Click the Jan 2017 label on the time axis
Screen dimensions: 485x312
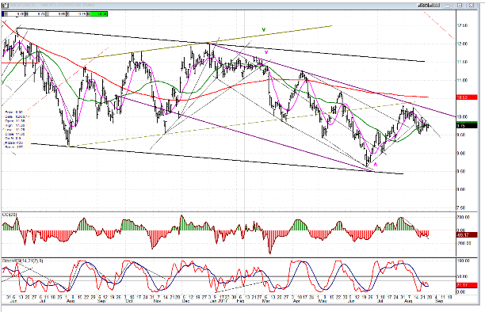pos(219,301)
